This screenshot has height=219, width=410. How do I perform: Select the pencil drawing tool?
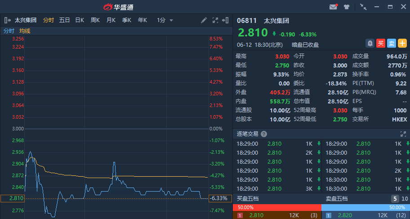[x=204, y=20]
